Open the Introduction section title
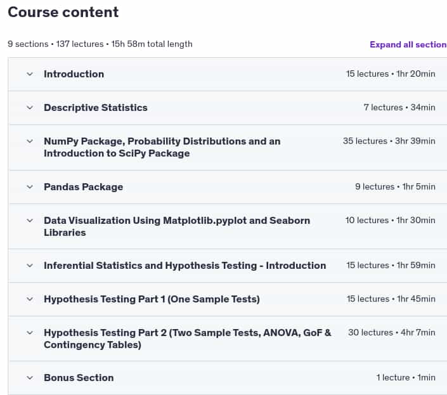 click(74, 74)
